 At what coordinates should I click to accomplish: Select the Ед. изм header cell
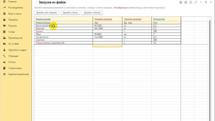click(x=137, y=23)
